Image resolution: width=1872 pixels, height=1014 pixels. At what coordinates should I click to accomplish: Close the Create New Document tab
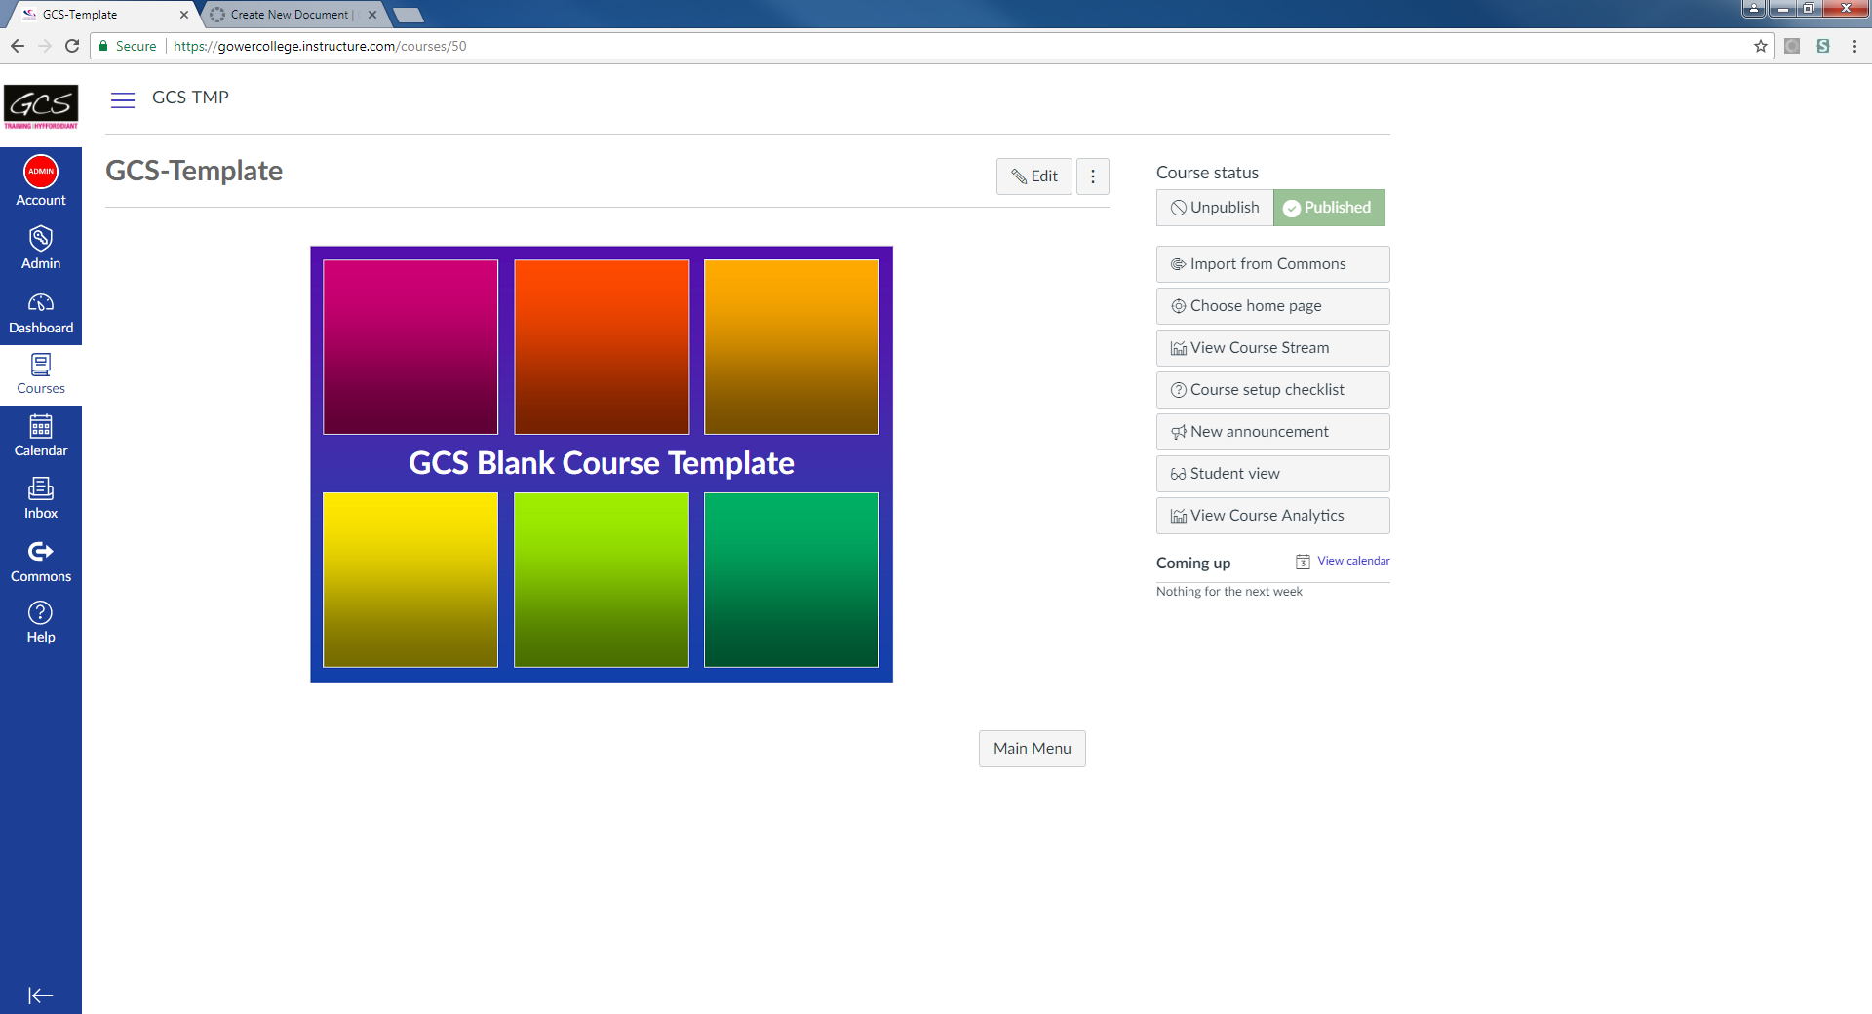(x=372, y=15)
